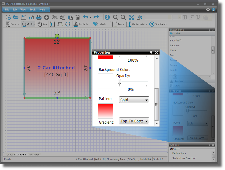Image resolution: width=225 pixels, height=170 pixels.
Task: Expand the Draw tool dropdown arrow
Action: (19, 24)
